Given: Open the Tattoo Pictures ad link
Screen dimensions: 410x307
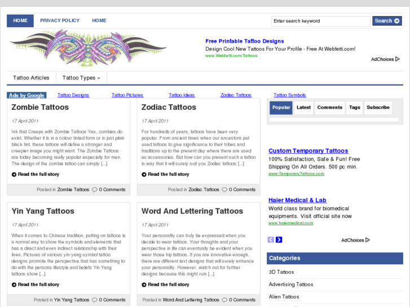Looking at the screenshot, I should pos(127,95).
